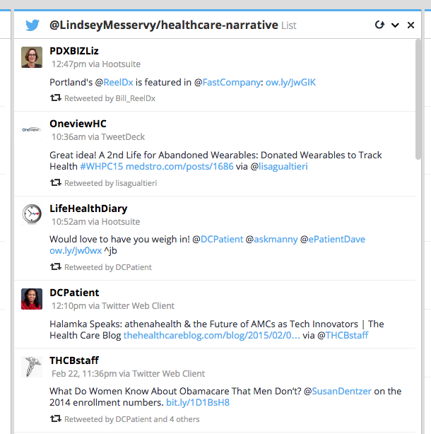The image size is (431, 434).
Task: Click retweet icon beside 'DCPatient and 4 others'
Action: [56, 418]
